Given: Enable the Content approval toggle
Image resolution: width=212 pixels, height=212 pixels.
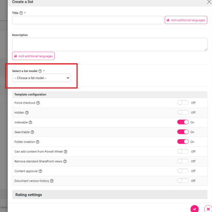Looking at the screenshot, I should (183, 171).
